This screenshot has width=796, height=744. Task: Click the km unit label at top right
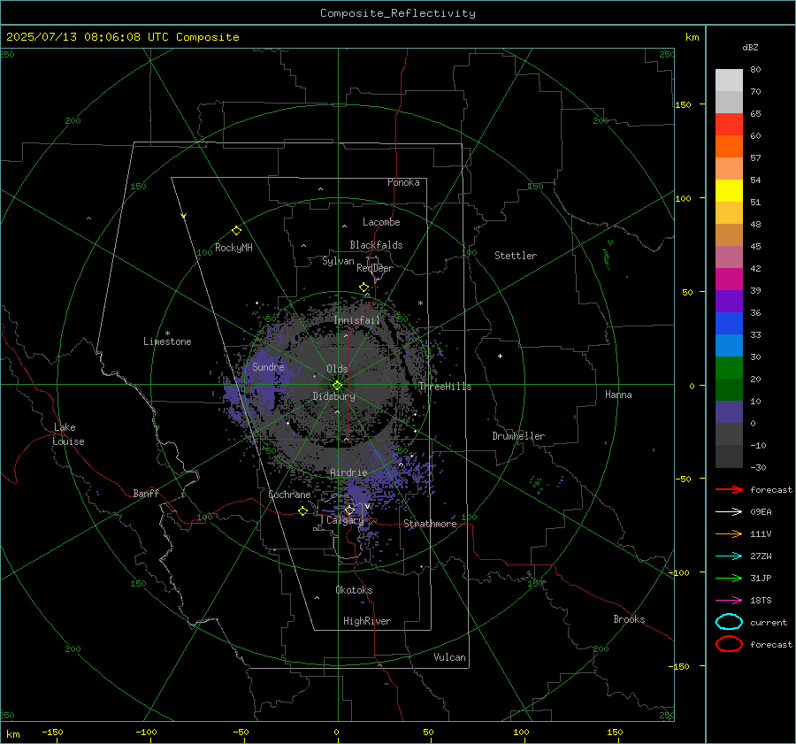pos(692,37)
